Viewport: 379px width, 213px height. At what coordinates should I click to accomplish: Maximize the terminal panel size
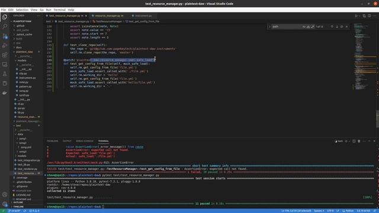pos(369,141)
